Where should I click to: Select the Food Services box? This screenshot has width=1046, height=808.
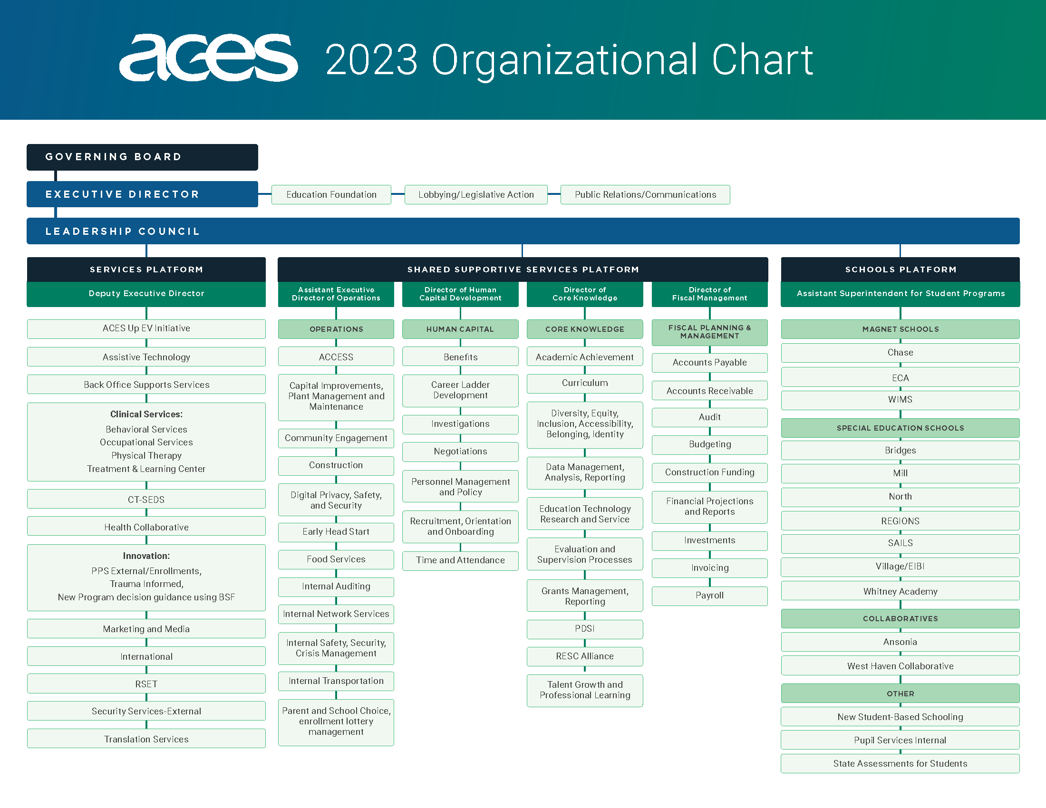point(336,559)
